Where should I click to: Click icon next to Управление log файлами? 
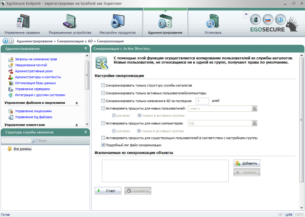tap(11, 117)
